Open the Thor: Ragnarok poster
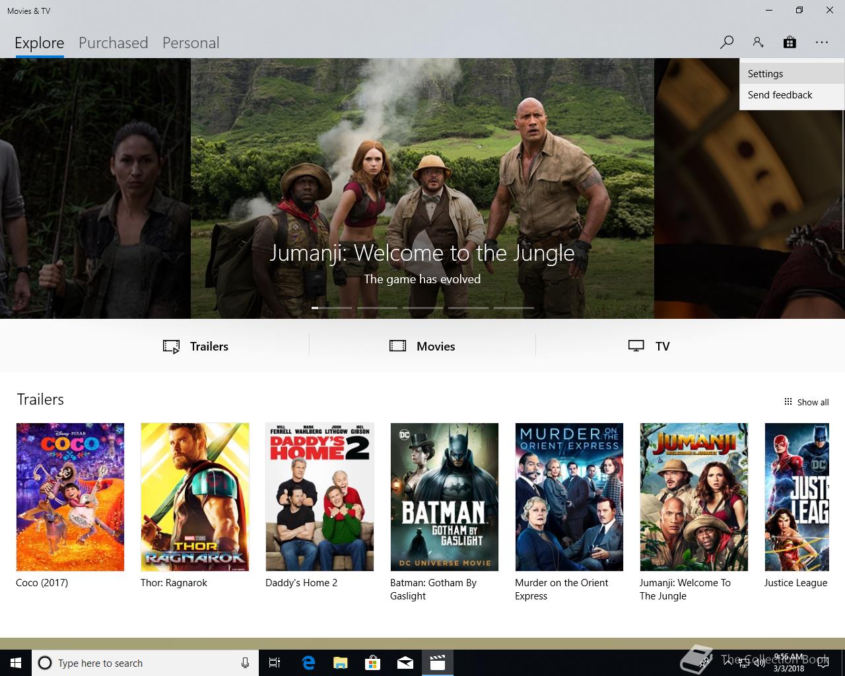The width and height of the screenshot is (845, 676). [x=195, y=497]
